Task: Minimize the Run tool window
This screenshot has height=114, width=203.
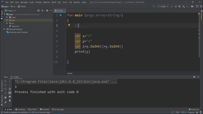Action: click(x=198, y=77)
